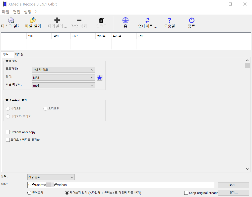Click the scrollbar up arrow
252x197 pixels.
247,60
